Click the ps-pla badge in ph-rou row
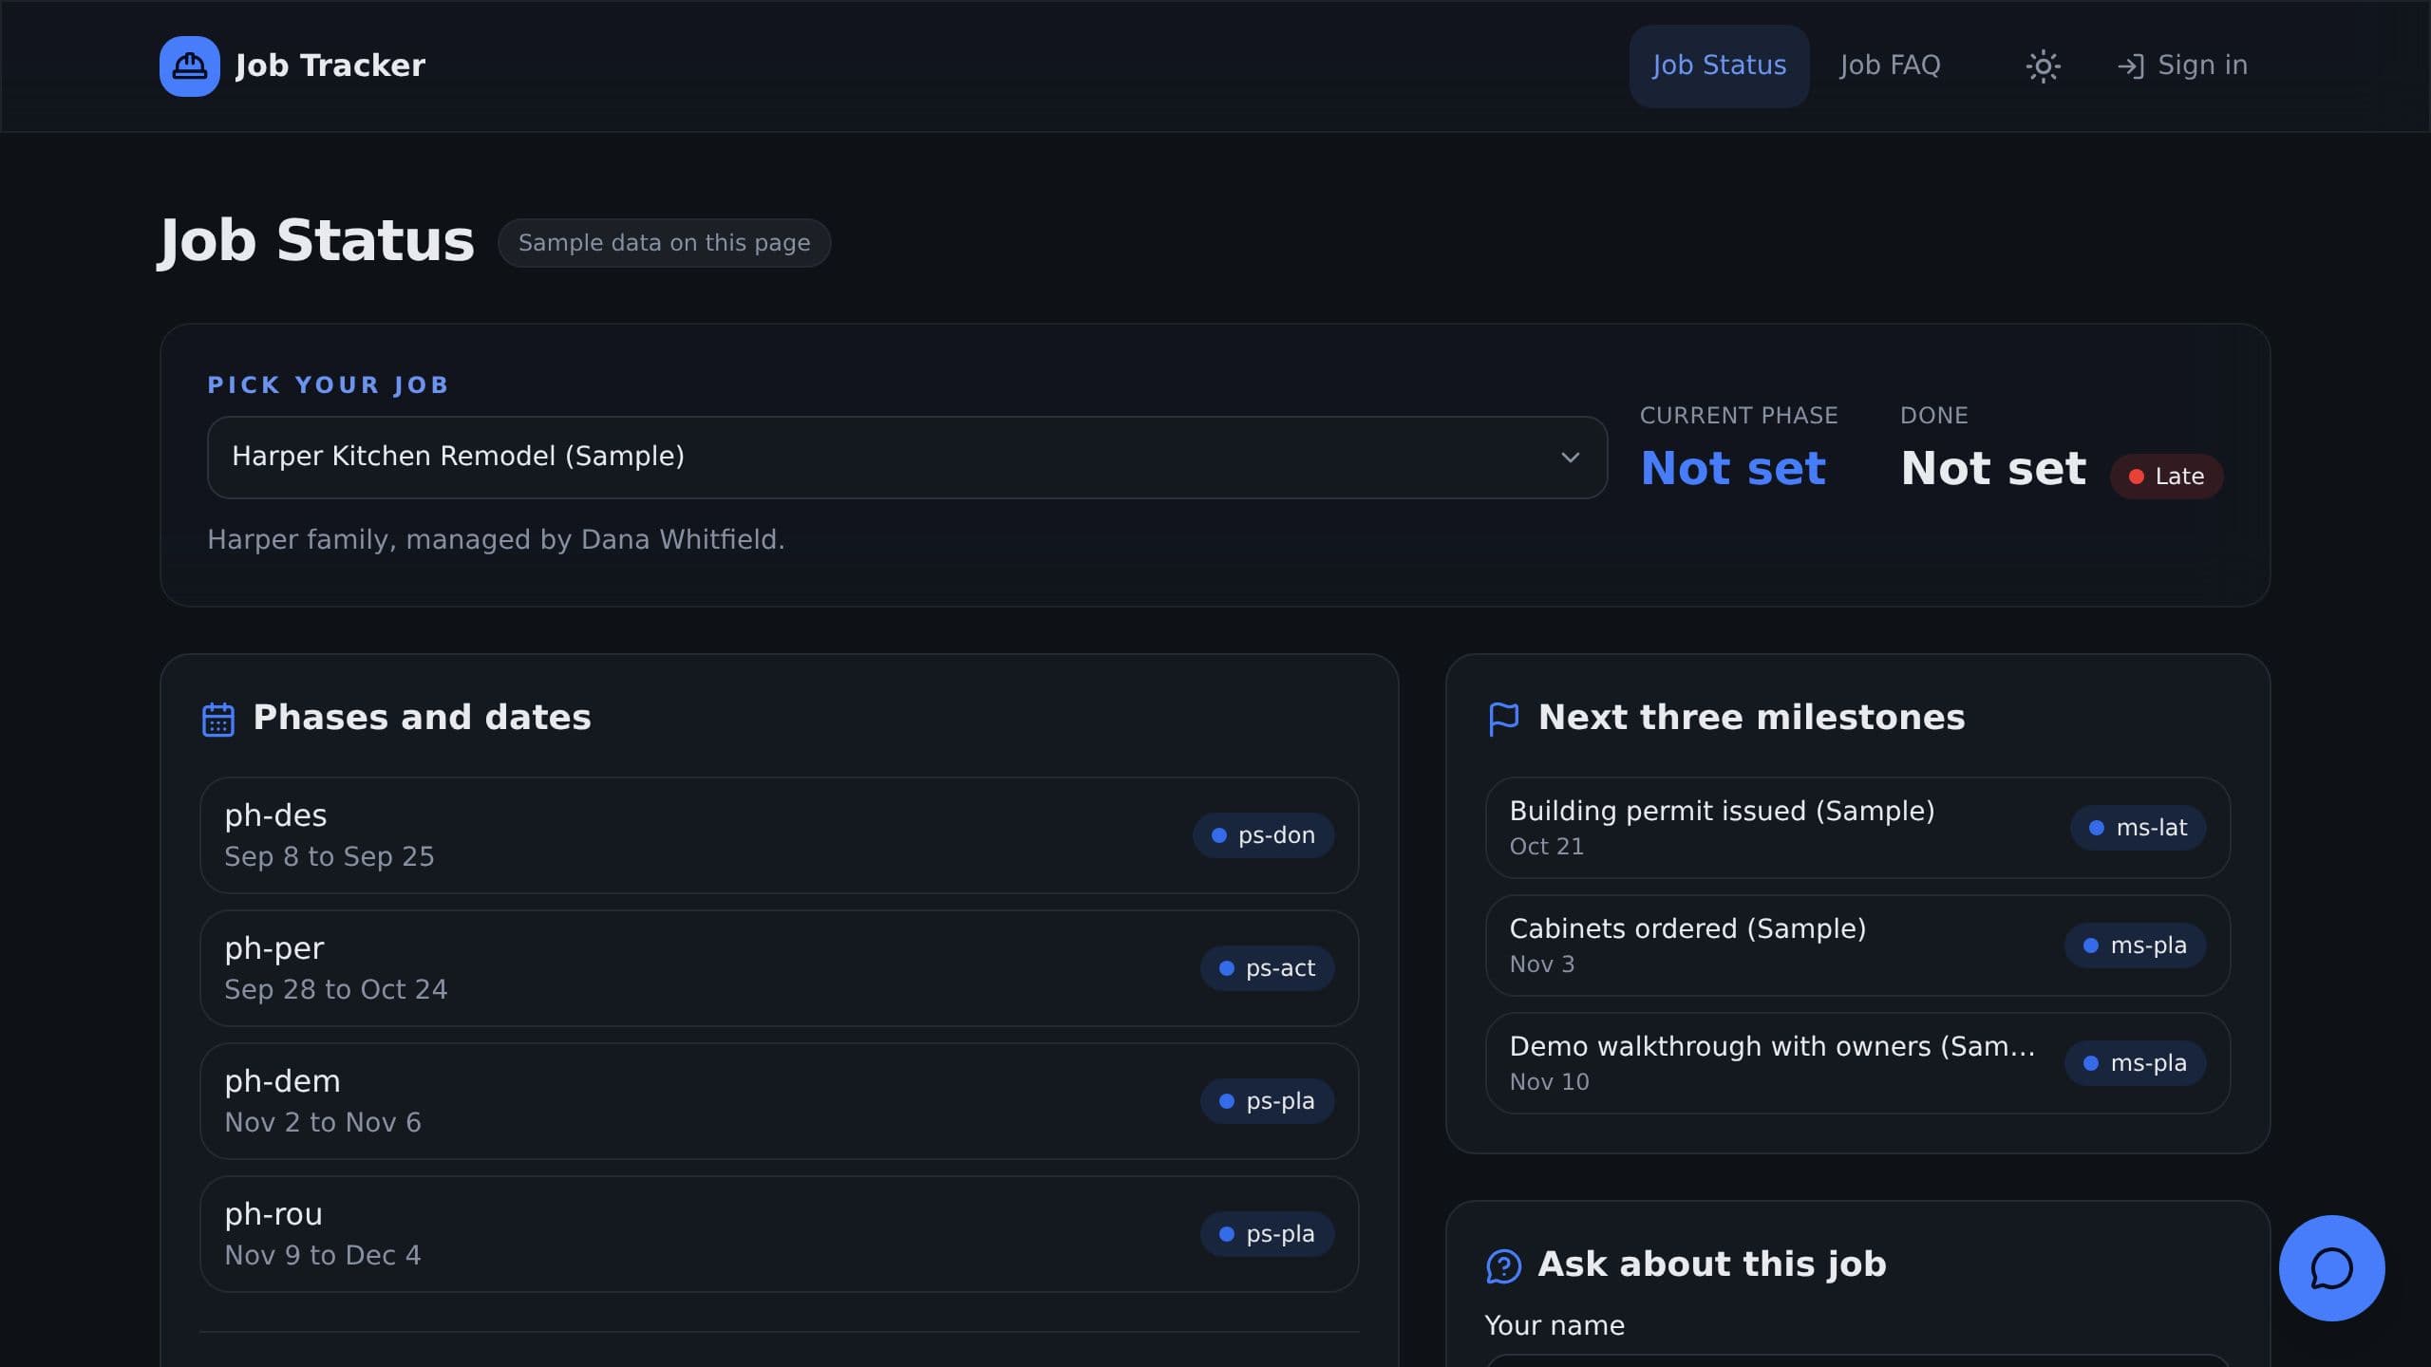Image resolution: width=2431 pixels, height=1367 pixels. click(x=1267, y=1234)
